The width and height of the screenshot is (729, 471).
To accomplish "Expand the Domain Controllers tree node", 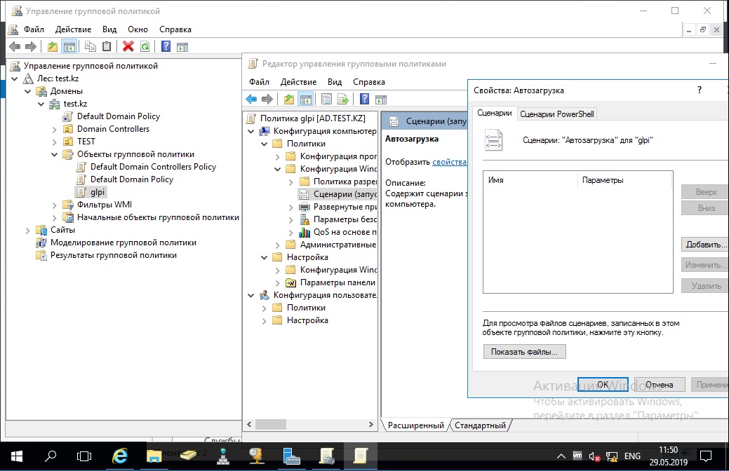I will click(x=55, y=129).
